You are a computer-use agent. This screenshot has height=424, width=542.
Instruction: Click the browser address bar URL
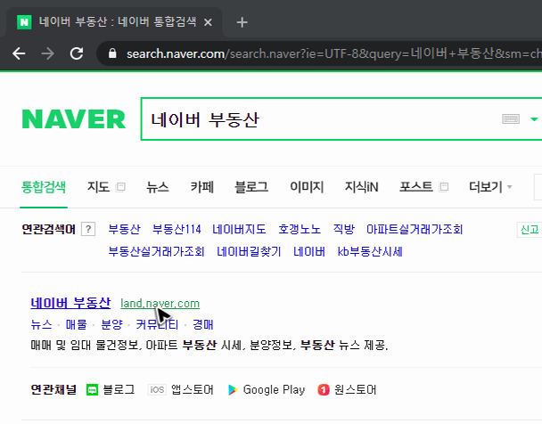click(x=333, y=53)
